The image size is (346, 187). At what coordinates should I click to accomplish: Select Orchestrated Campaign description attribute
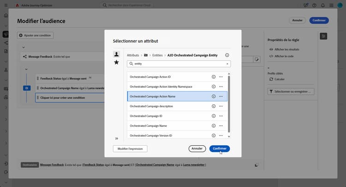coord(177,106)
